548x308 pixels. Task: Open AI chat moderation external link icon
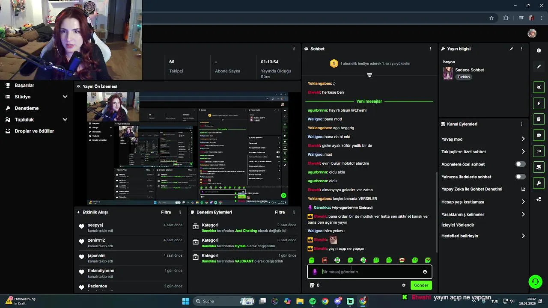523,189
